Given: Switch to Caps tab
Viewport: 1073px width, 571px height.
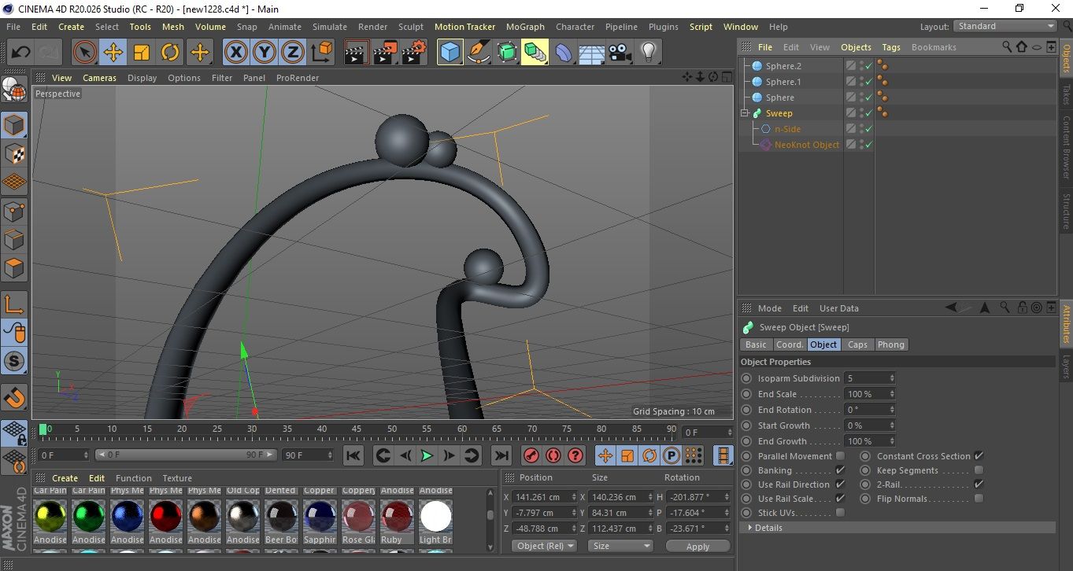Looking at the screenshot, I should pos(857,344).
